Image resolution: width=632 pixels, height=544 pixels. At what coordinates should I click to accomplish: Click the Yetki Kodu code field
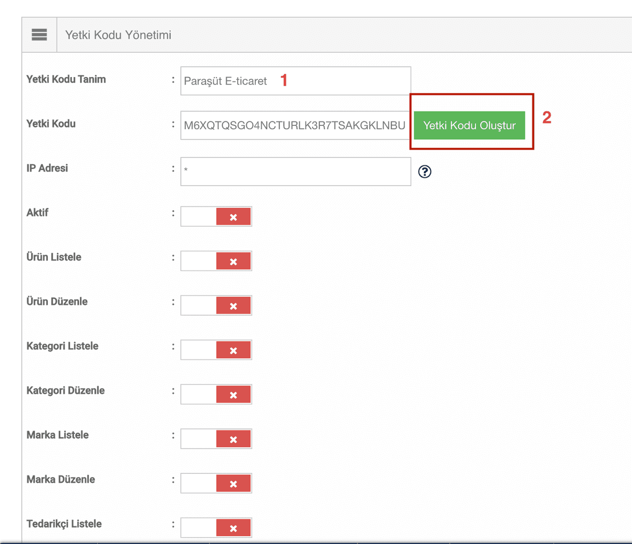(295, 125)
